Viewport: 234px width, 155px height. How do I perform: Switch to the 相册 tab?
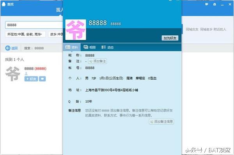90,47
